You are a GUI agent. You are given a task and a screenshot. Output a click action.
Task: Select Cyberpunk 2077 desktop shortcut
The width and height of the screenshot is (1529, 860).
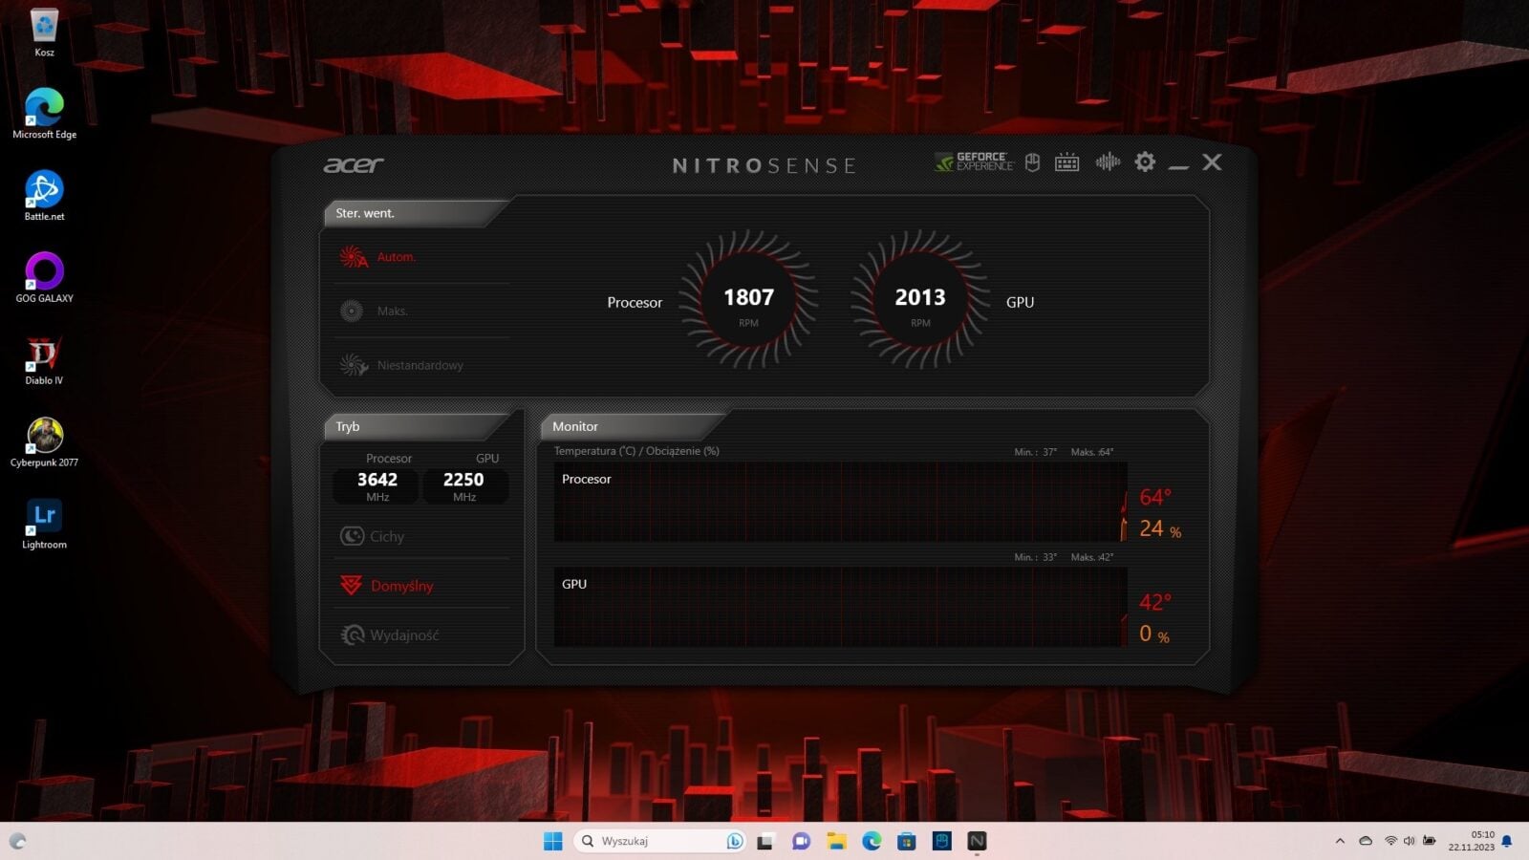pos(44,442)
